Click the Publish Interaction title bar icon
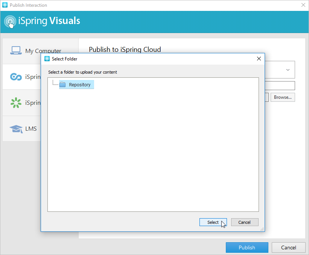Viewport: 309px width, 255px height. click(x=5, y=5)
